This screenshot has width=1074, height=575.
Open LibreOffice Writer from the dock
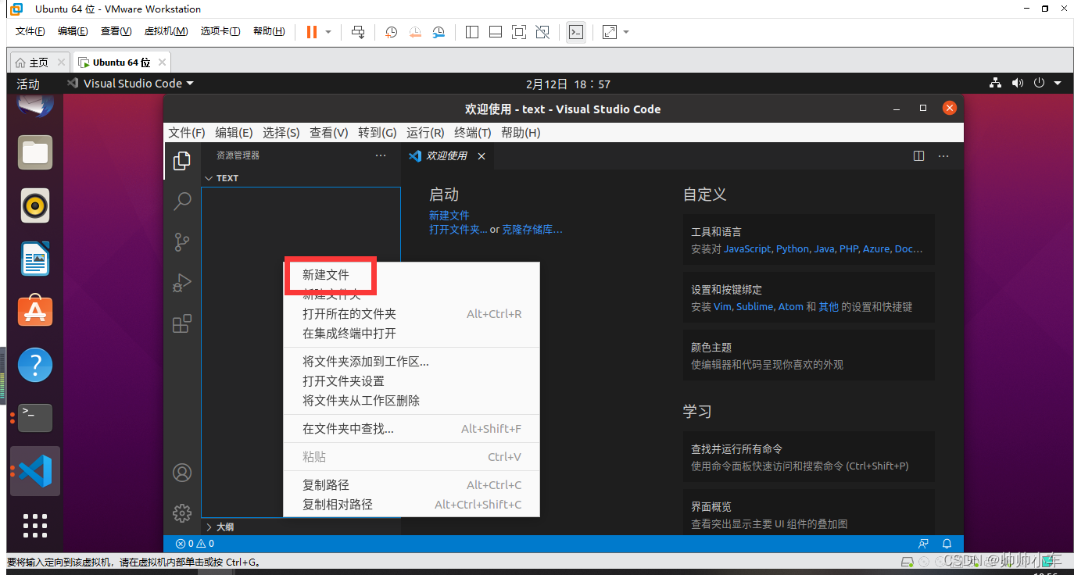35,259
